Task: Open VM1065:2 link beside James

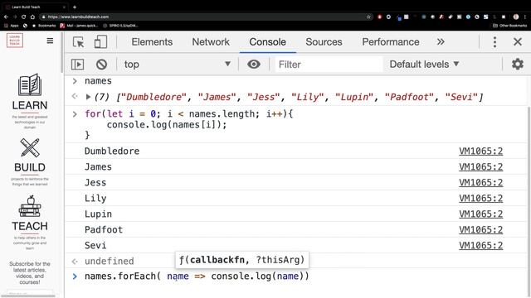Action: (481, 167)
